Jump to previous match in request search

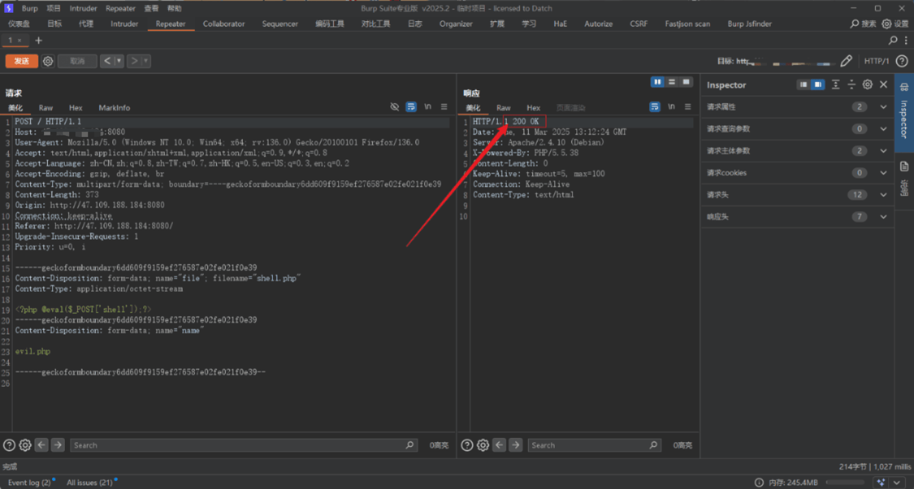coord(42,445)
